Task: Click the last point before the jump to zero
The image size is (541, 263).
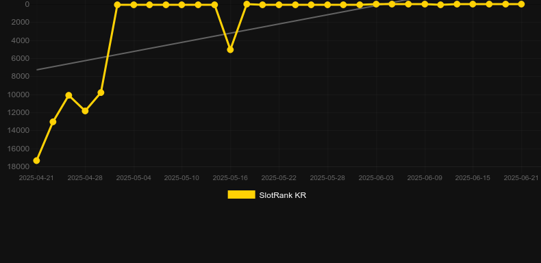Action: [101, 92]
